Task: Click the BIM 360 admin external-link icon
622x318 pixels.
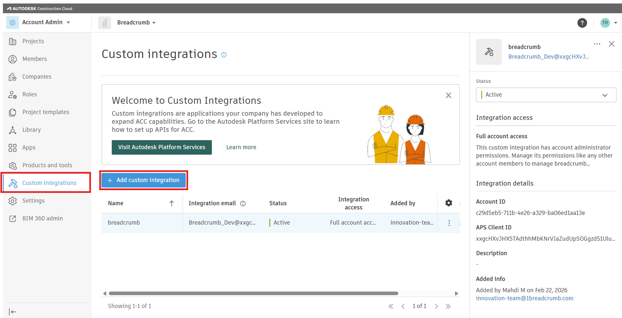Action: (13, 218)
